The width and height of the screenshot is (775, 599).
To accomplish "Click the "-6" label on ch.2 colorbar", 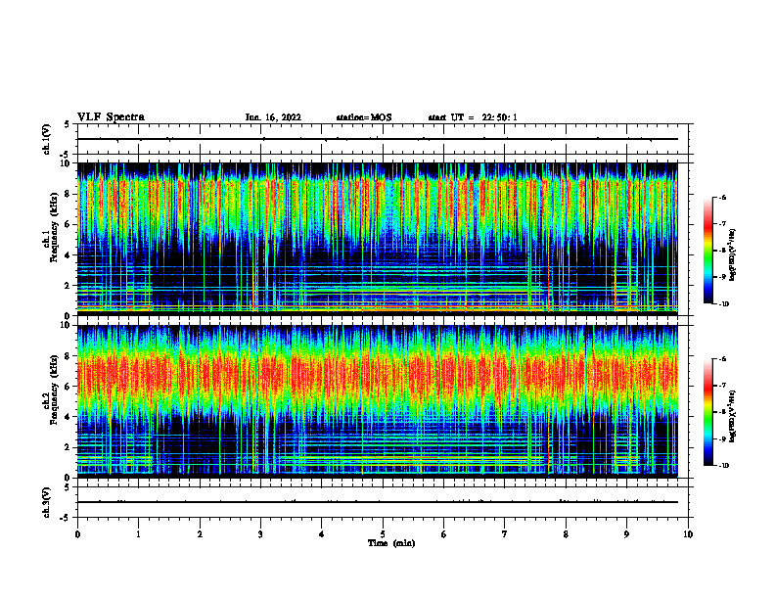I will tap(722, 359).
